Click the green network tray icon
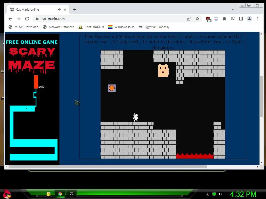Viewport: 266px width, 199px height. tap(214, 194)
